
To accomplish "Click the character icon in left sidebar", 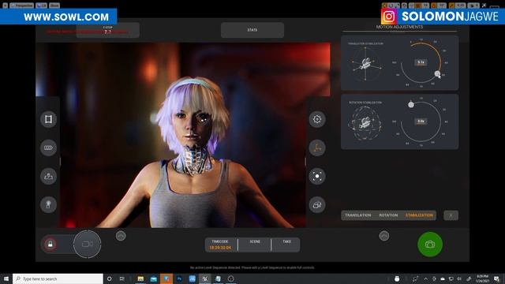I will [48, 204].
